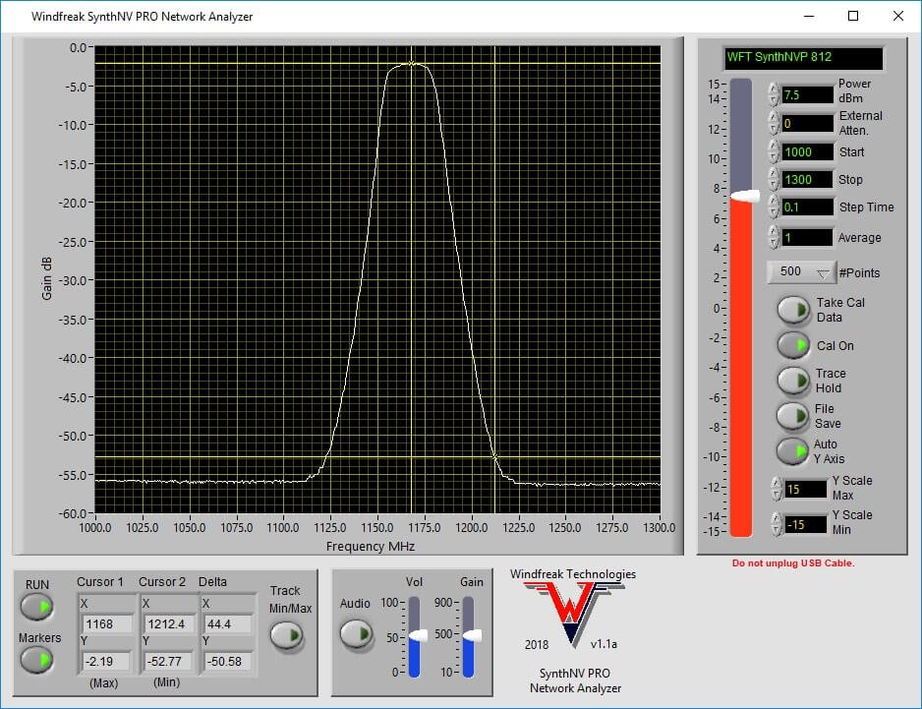Enable Trace Hold
The height and width of the screenshot is (709, 922).
[x=792, y=381]
